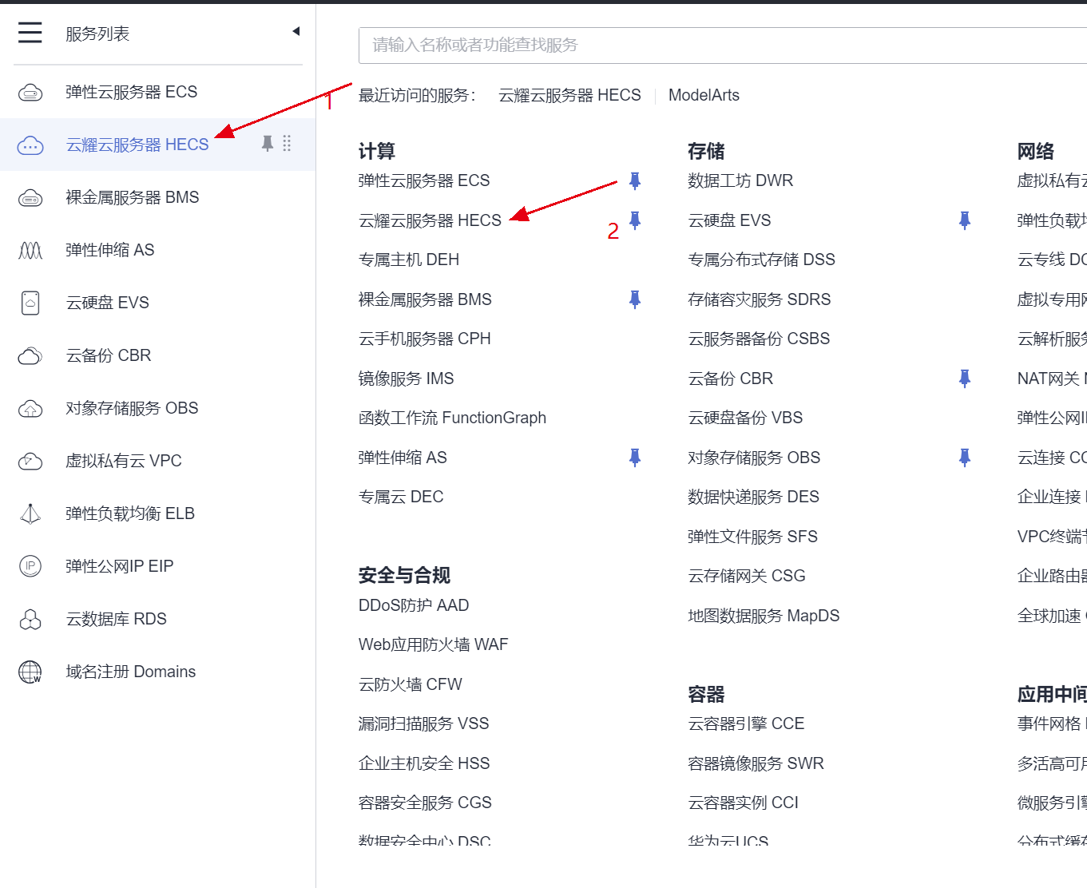Open 专属云 DEC service
Screen dimensions: 1087x888
click(x=401, y=497)
